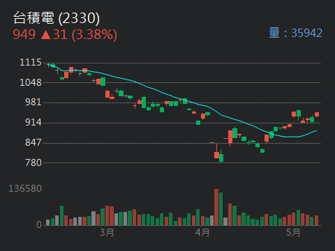Select the 1115 price axis label

tap(31, 62)
